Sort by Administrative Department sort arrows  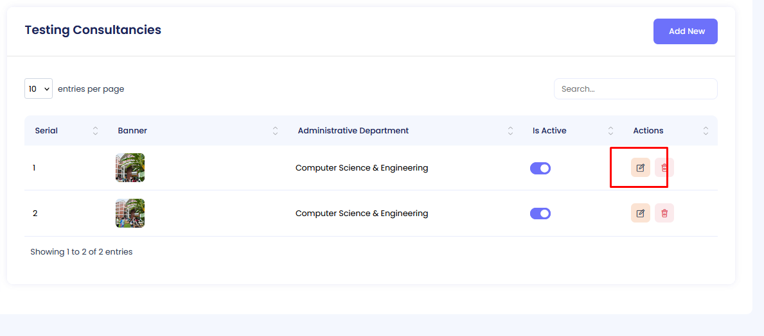(511, 131)
